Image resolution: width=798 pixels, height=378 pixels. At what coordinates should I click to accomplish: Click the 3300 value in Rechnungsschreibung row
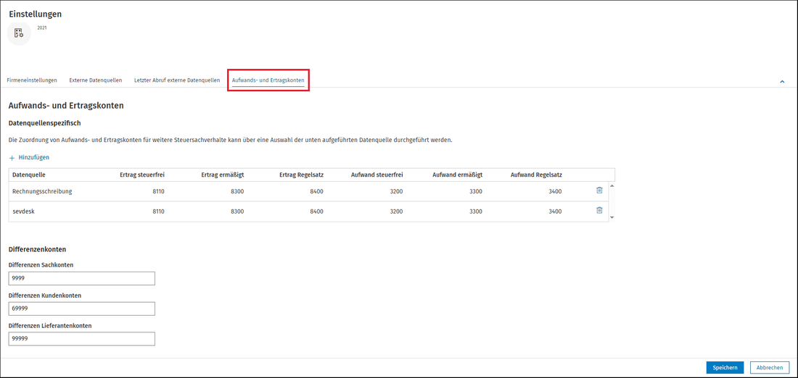tap(476, 191)
